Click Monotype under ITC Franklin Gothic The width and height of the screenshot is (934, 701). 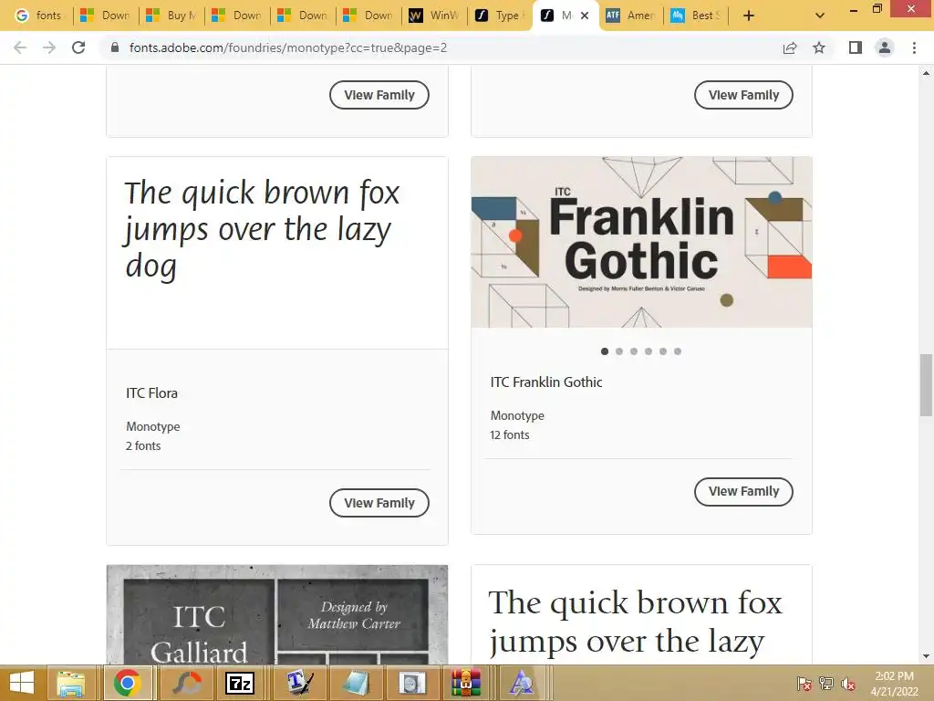(518, 415)
